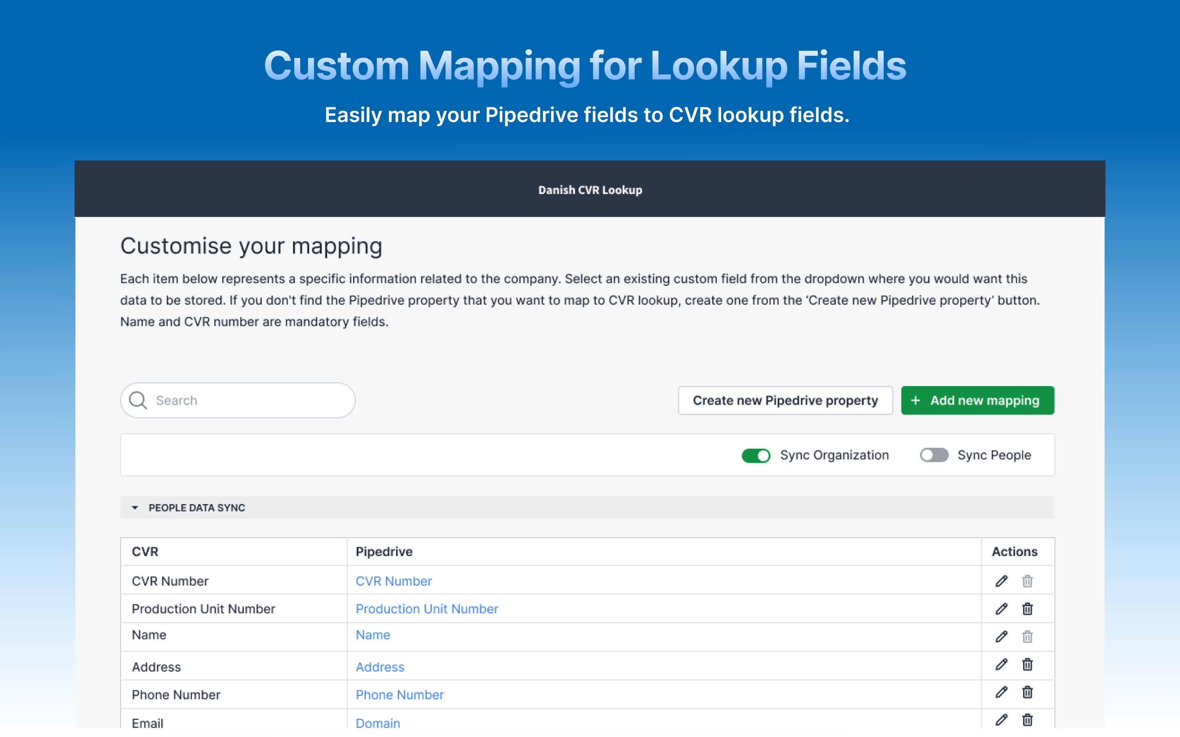Click the Pipedrive column header

pyautogui.click(x=384, y=552)
